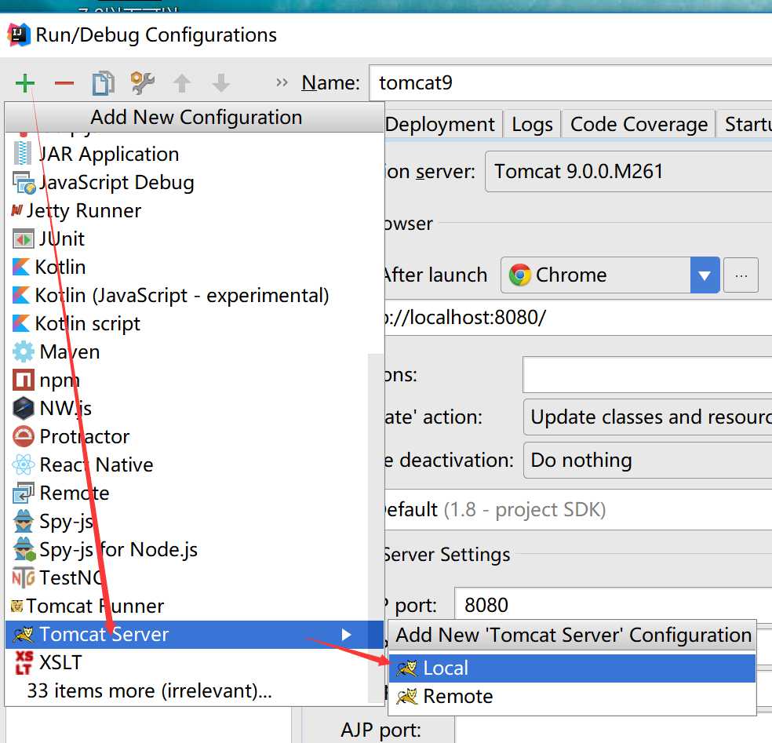Image resolution: width=772 pixels, height=743 pixels.
Task: Pick plain Kotlin configuration entry
Action: 195,267
